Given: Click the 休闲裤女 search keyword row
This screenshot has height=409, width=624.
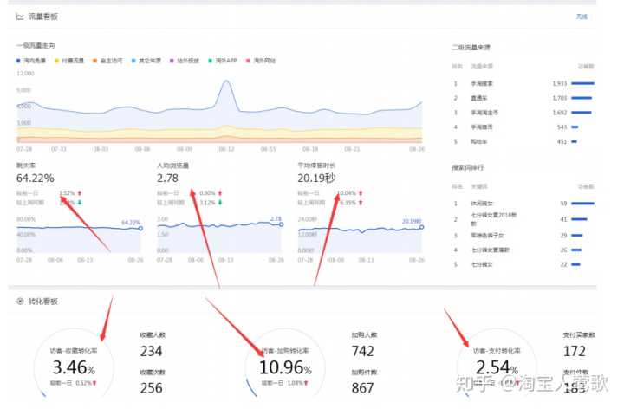Looking at the screenshot, I should point(482,203).
